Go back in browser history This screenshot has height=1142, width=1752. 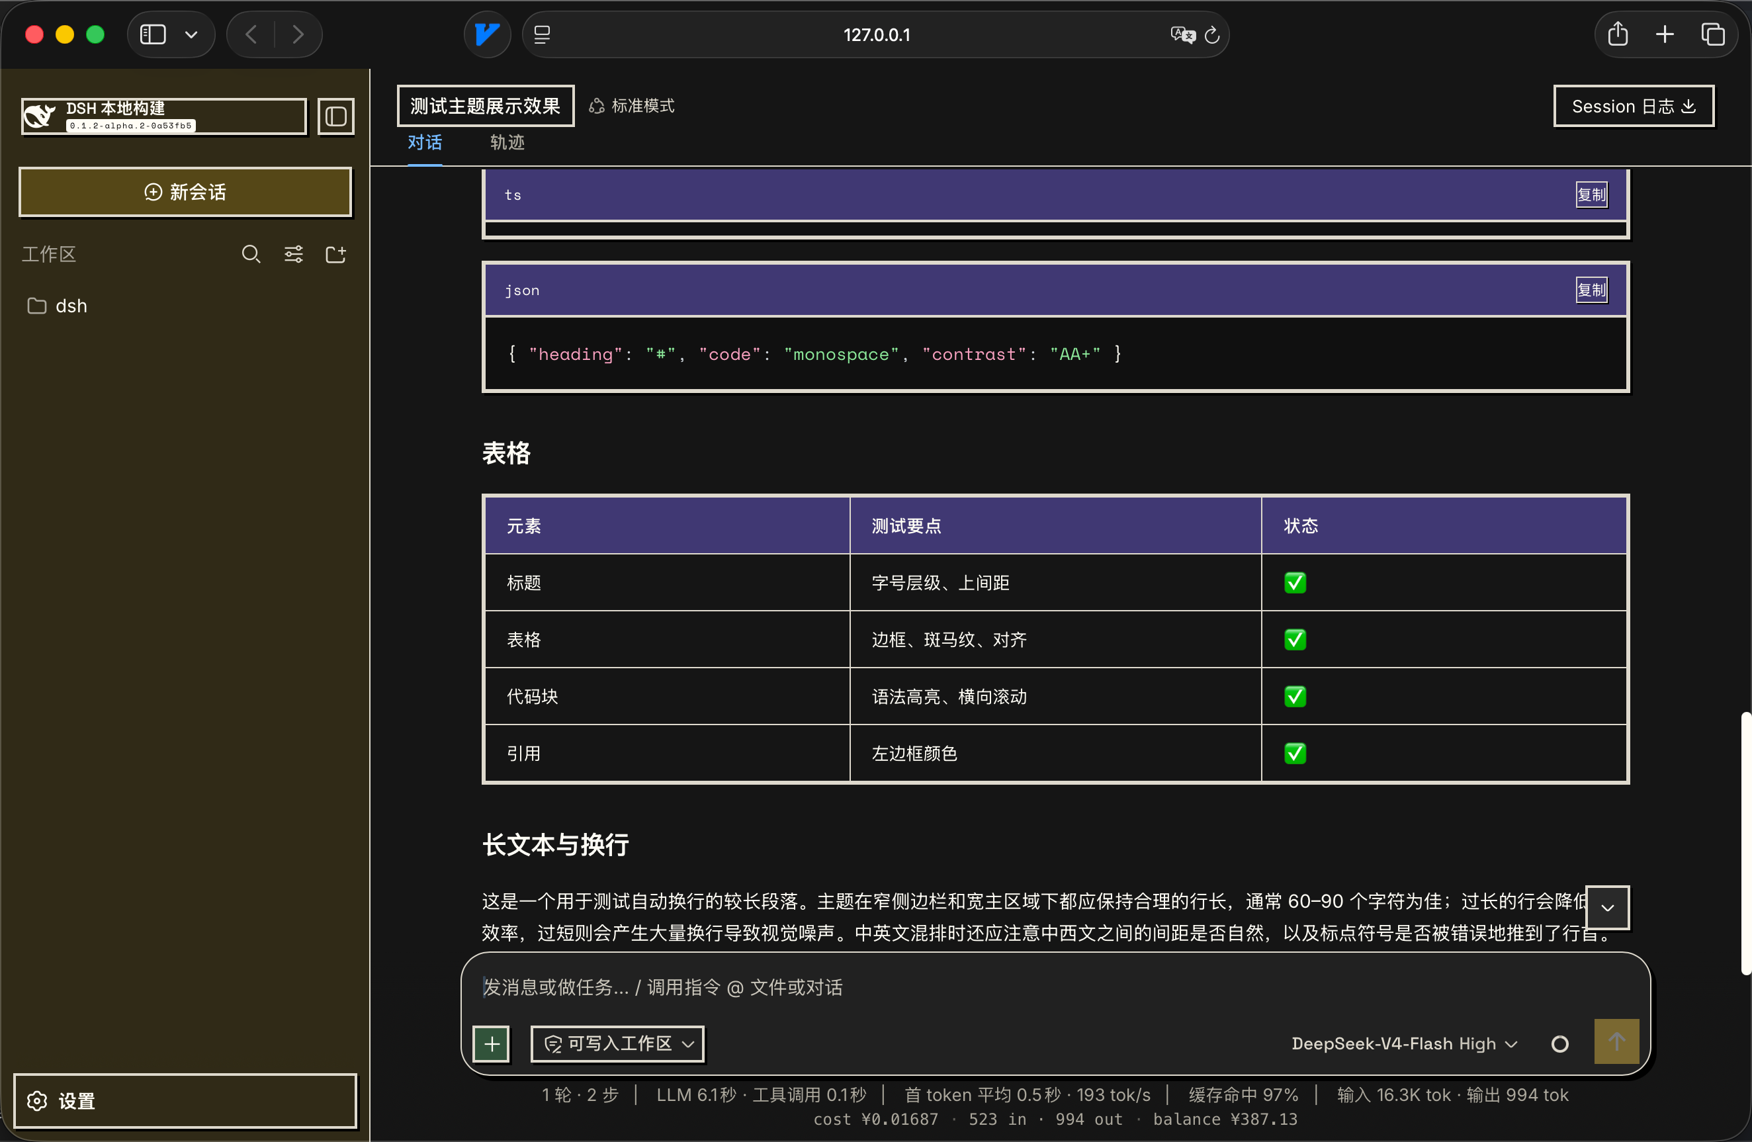[x=251, y=34]
